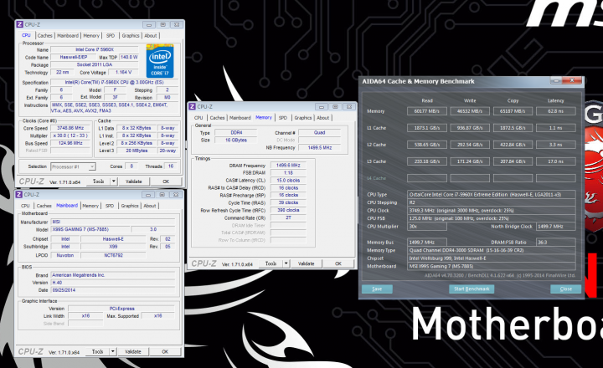Click Validate in top CPU-Z window
The image size is (603, 368).
pyautogui.click(x=133, y=181)
